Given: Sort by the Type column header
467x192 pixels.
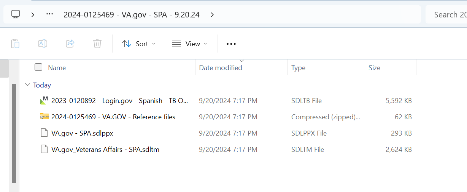Looking at the screenshot, I should (x=299, y=68).
